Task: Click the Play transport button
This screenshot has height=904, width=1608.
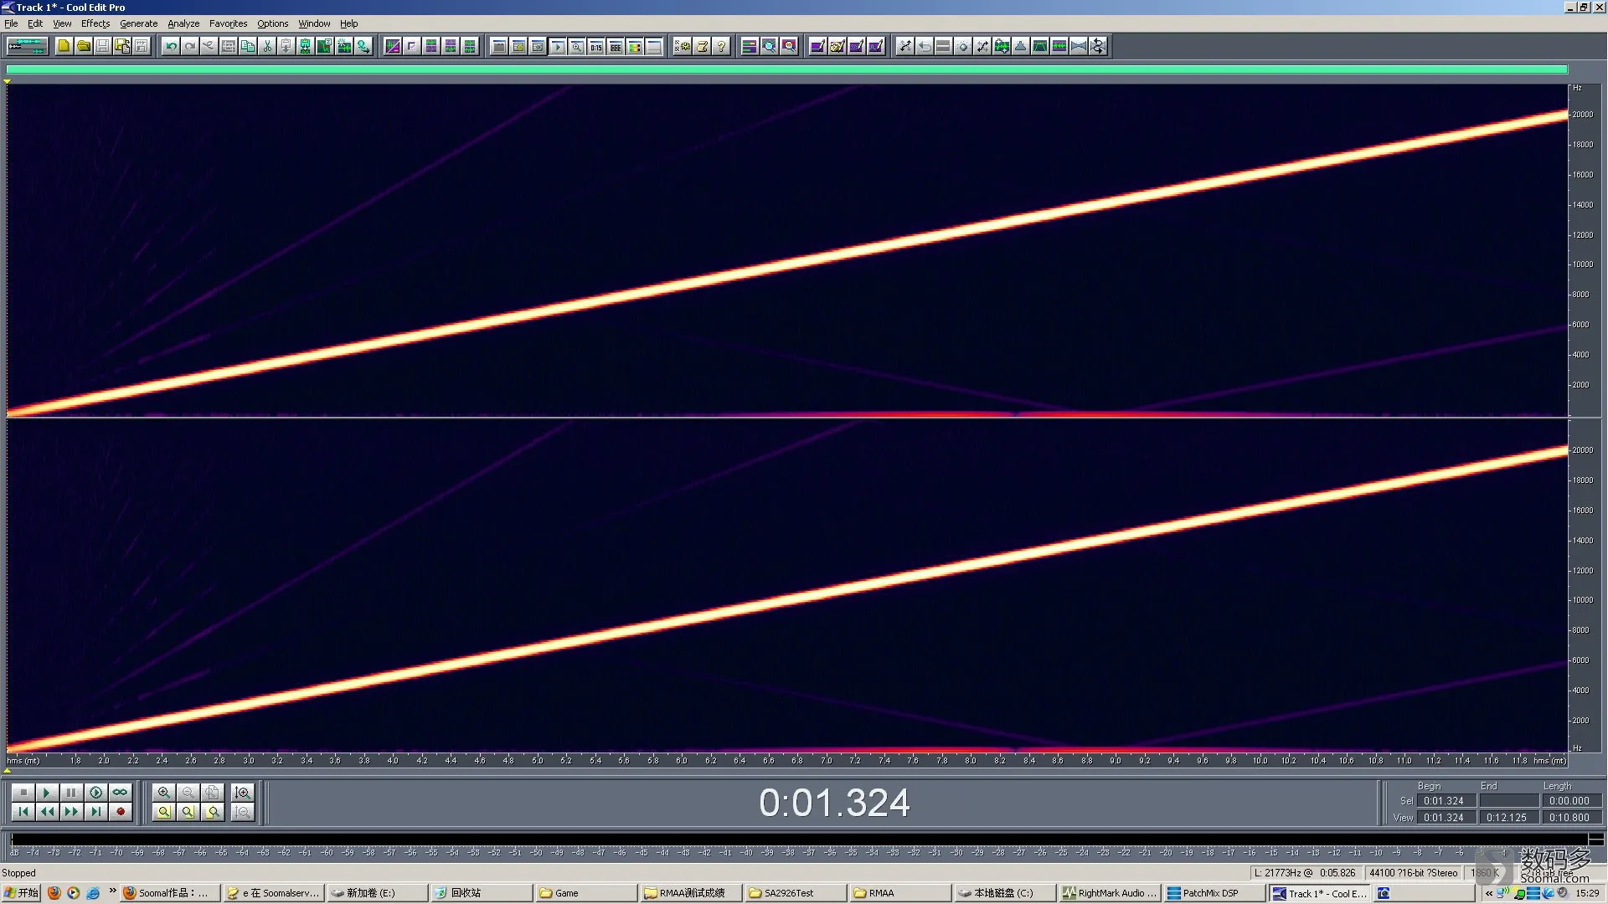Action: (x=47, y=792)
